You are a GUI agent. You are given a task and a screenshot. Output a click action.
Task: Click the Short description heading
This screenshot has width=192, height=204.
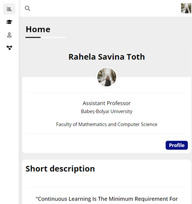(x=60, y=169)
